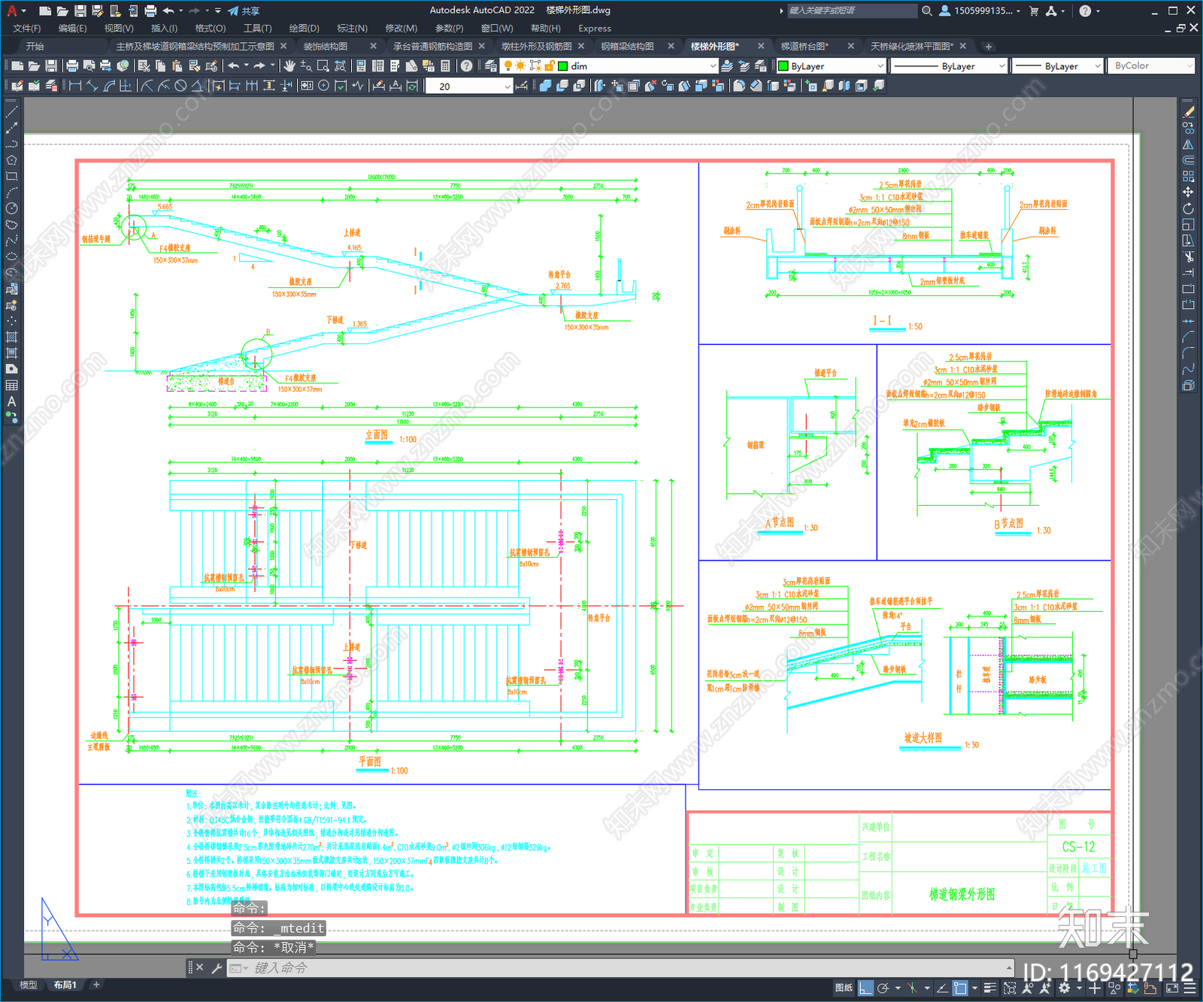Viewport: 1203px width, 1002px height.
Task: Click the Pan hand tool icon
Action: (x=289, y=66)
